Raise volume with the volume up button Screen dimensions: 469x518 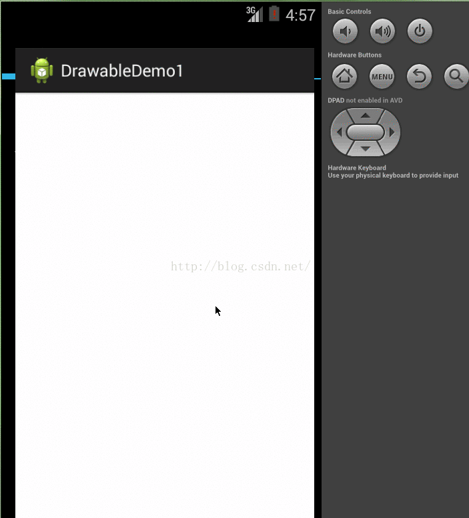click(382, 31)
